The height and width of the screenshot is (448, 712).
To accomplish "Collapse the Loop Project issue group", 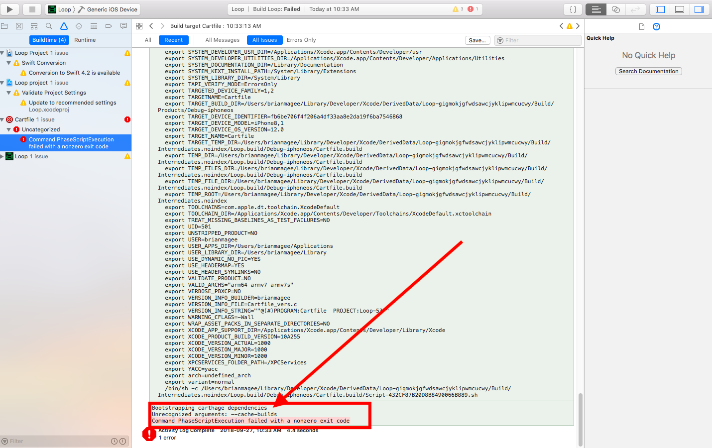I will [2, 53].
